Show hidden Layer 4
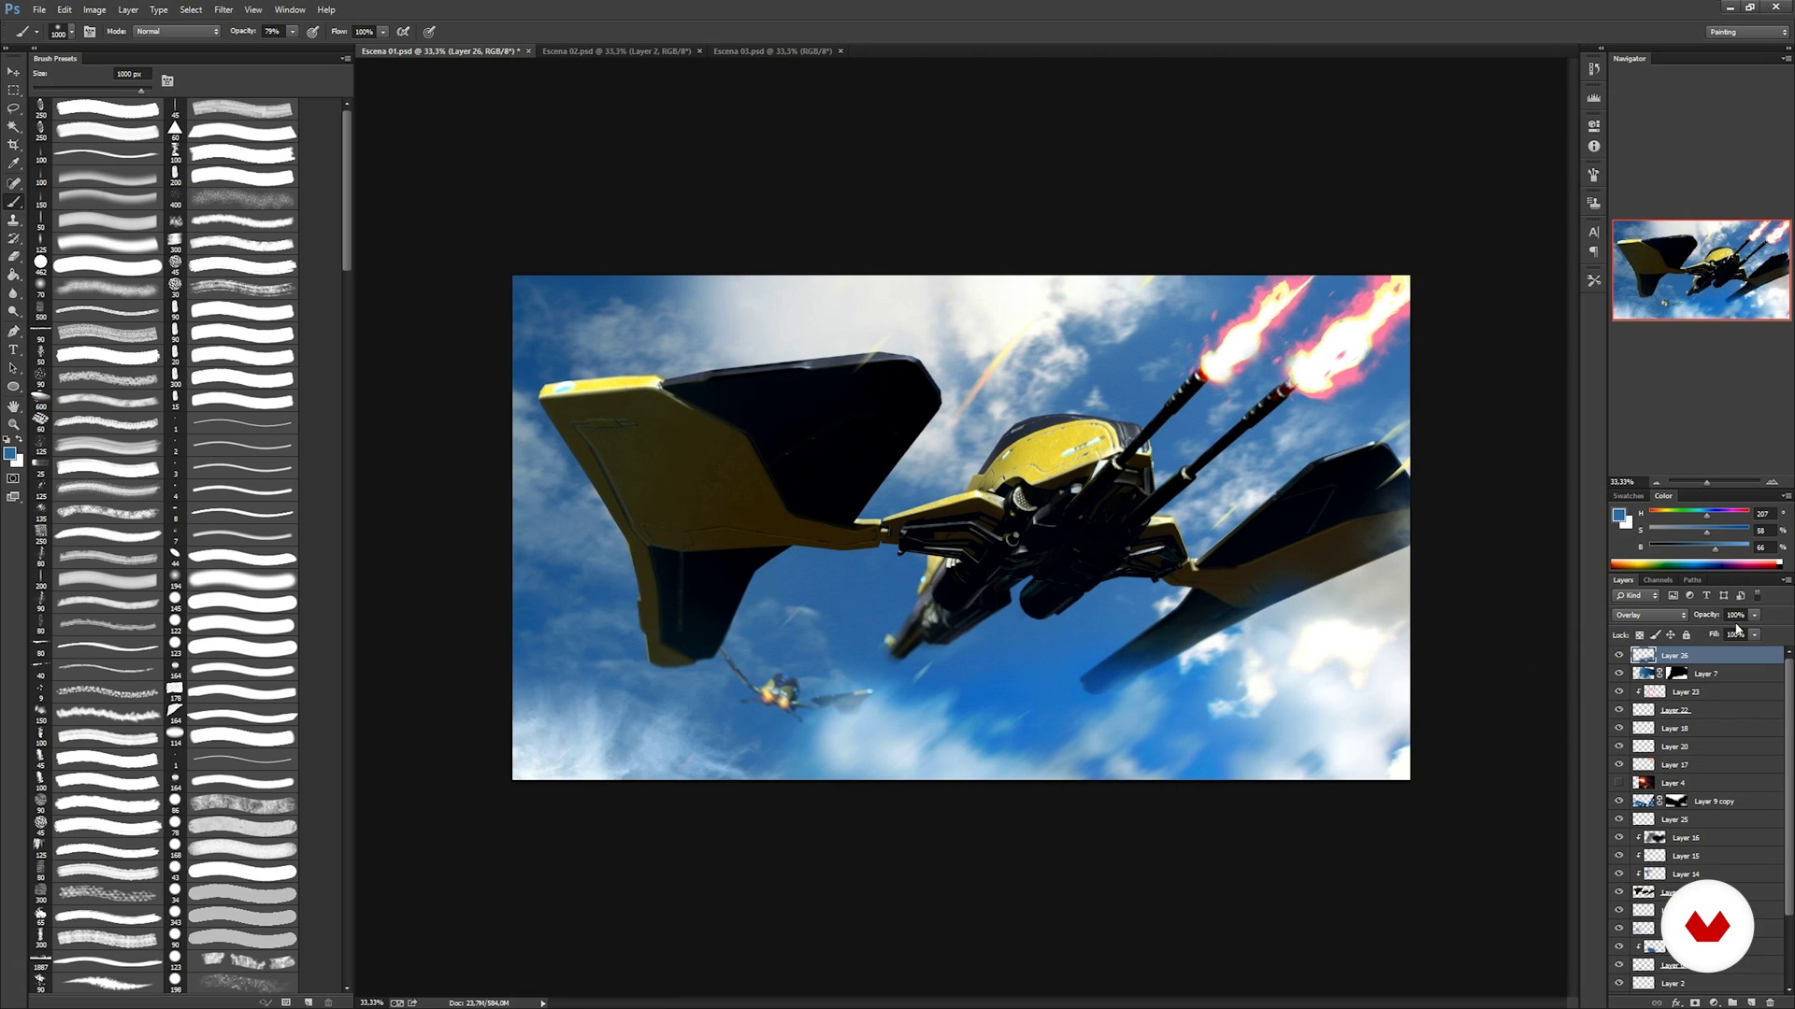This screenshot has width=1795, height=1009. [x=1619, y=783]
